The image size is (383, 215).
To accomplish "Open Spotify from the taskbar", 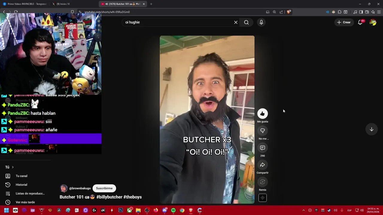I will pyautogui.click(x=173, y=210).
